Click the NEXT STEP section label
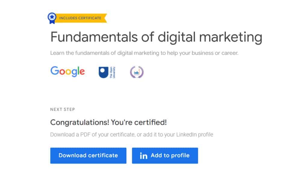Viewport: 308px width, 173px height. pos(62,109)
